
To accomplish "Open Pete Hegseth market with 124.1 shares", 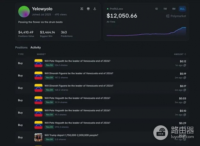I will coord(77,61).
